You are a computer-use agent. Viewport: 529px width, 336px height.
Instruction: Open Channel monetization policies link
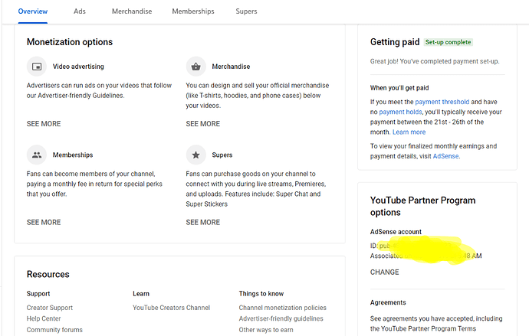pyautogui.click(x=282, y=308)
